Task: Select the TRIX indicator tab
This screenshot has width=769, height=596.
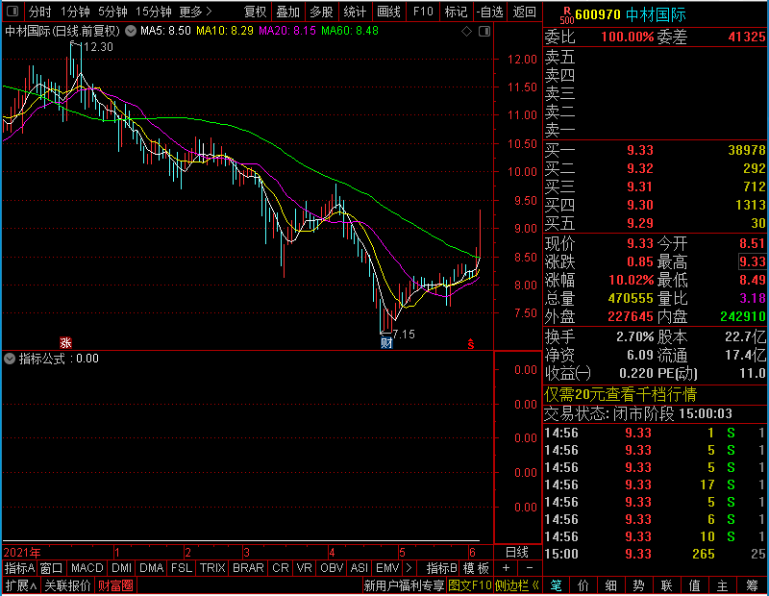Action: click(x=211, y=568)
